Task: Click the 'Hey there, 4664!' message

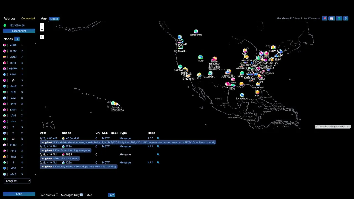Action: (79, 167)
